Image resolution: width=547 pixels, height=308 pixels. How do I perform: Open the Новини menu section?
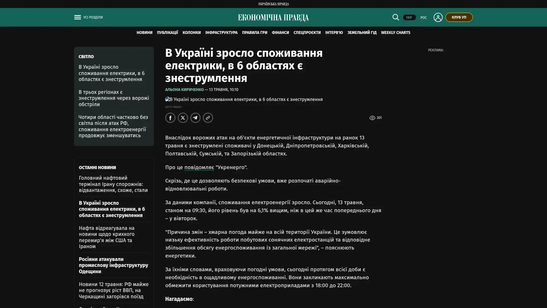tap(144, 33)
